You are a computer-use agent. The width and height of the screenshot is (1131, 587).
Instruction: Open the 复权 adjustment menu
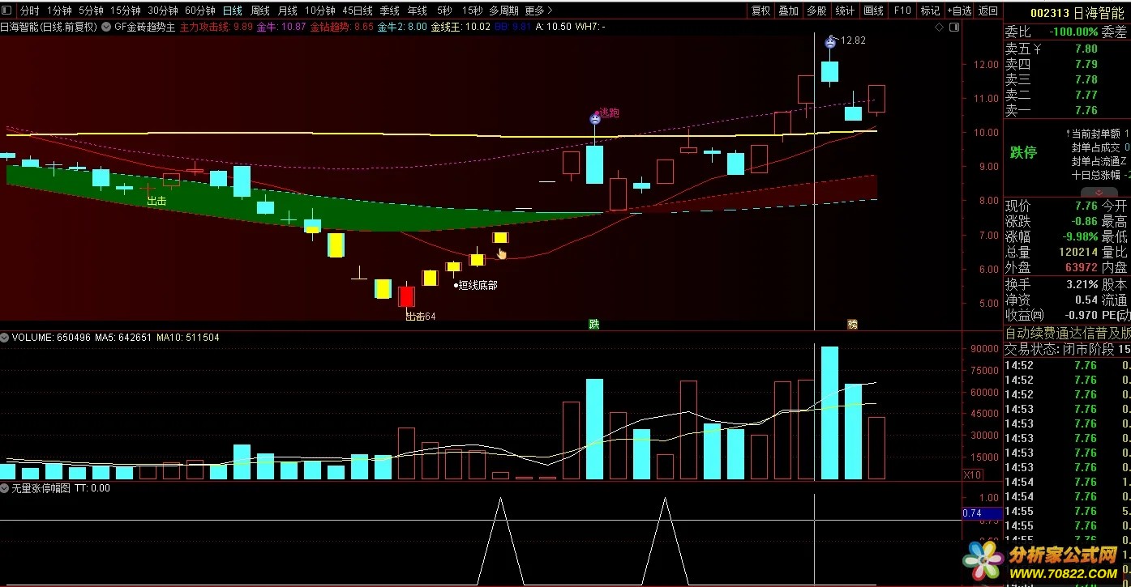(760, 11)
